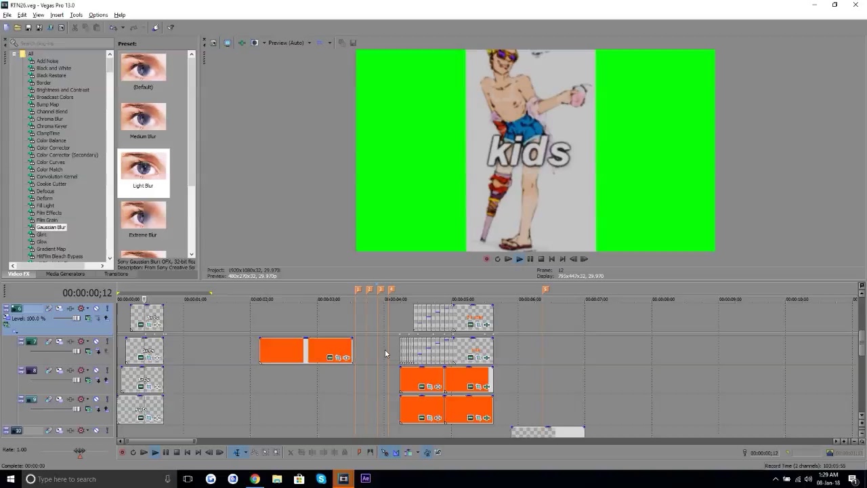Click the timeline Play button in the transport
Viewport: 867px width, 488px height.
click(155, 453)
